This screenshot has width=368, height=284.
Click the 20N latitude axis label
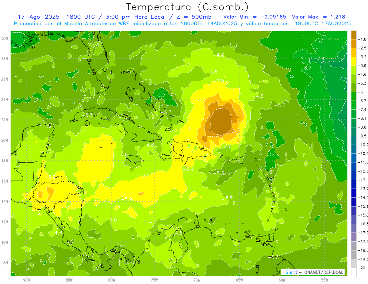(x=5, y=140)
